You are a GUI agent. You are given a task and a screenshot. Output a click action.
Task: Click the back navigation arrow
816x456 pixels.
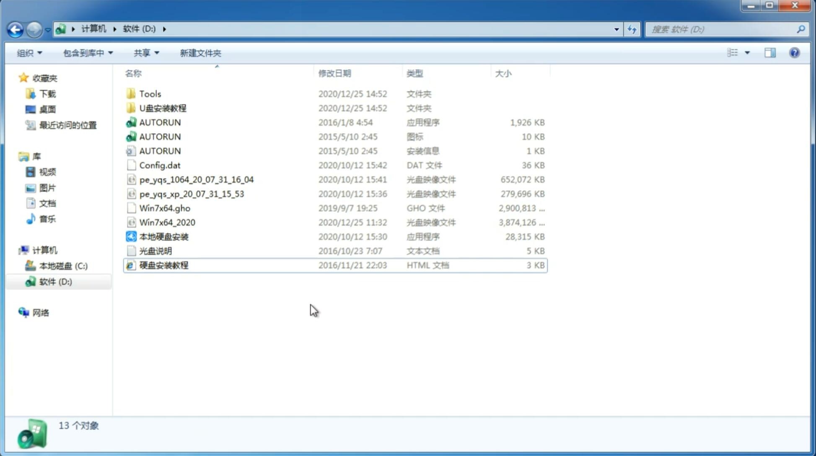coord(15,28)
